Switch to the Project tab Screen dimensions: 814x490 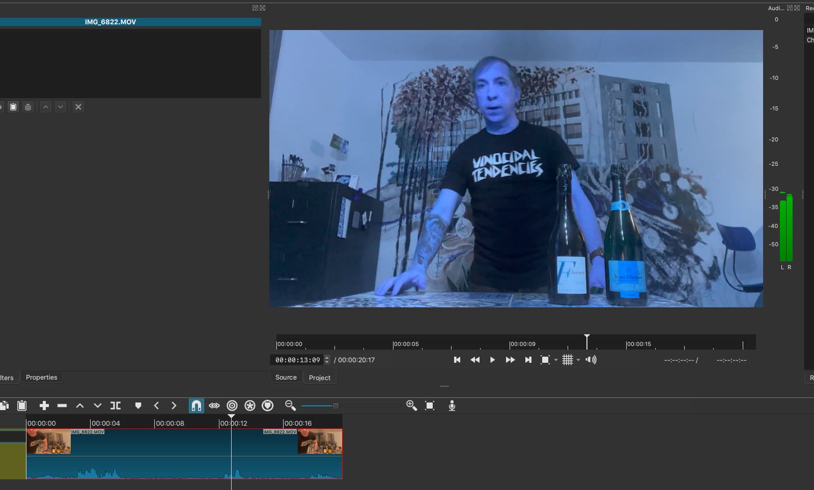(320, 378)
